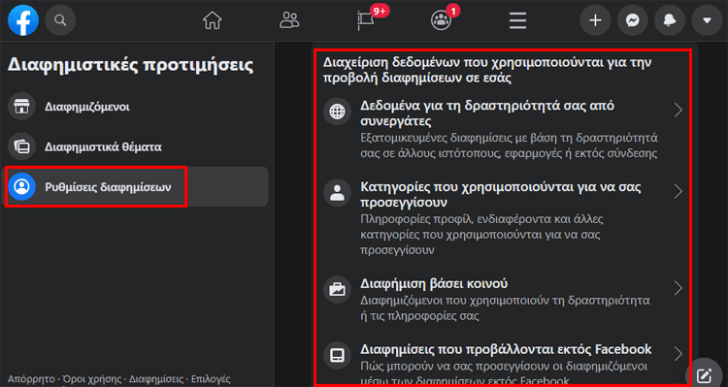Click the Facebook logo

[x=23, y=20]
